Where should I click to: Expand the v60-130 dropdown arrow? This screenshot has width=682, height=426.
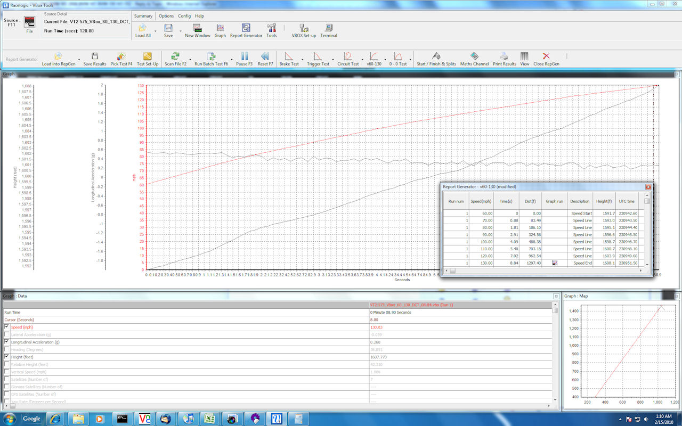coord(385,59)
